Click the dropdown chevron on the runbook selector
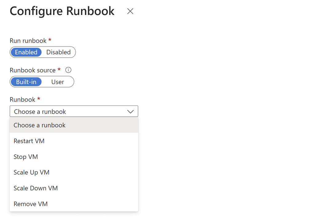332x217 pixels. pos(130,111)
